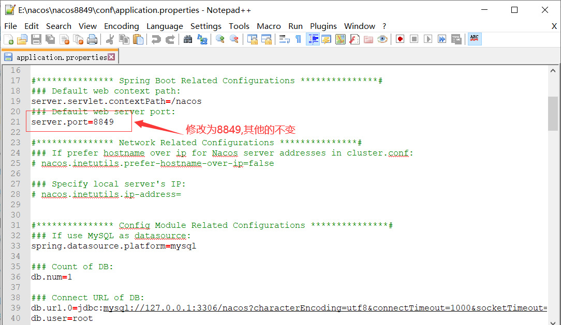Screen dimensions: 561x325
Task: Click line server.servlet.contextPath=/nacos
Action: pyautogui.click(x=116, y=101)
